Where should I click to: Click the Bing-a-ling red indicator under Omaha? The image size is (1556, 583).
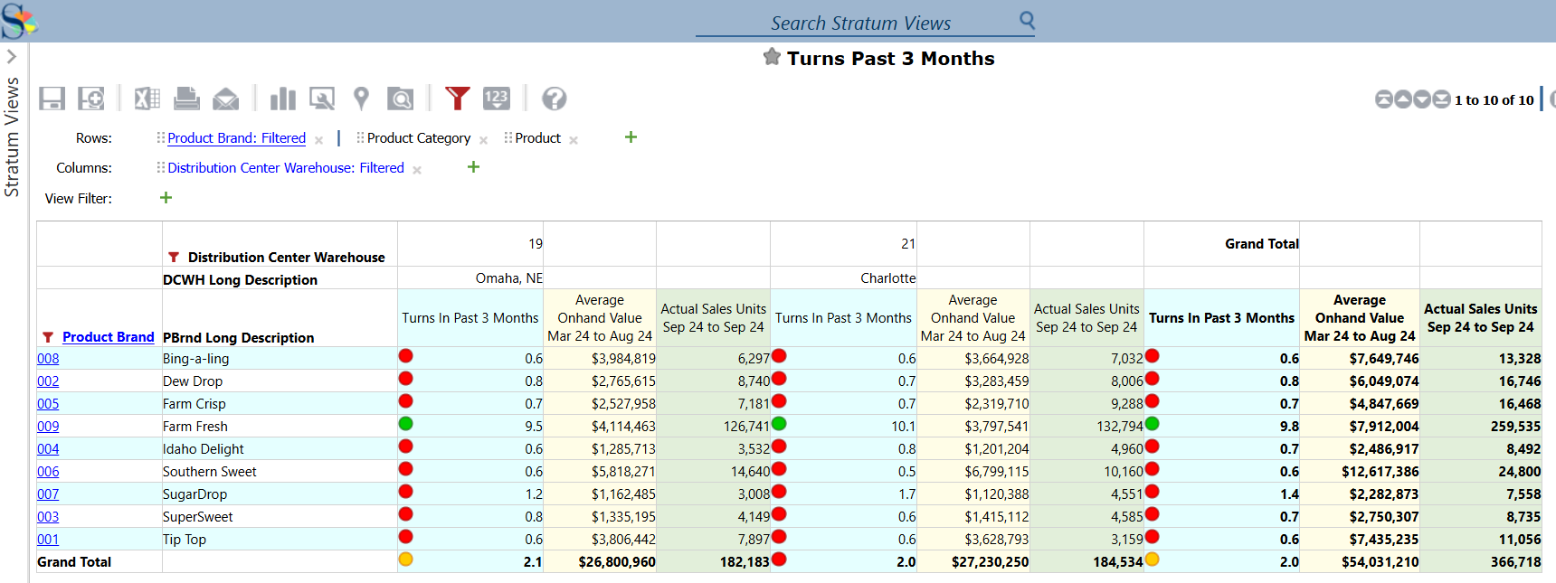[x=405, y=356]
